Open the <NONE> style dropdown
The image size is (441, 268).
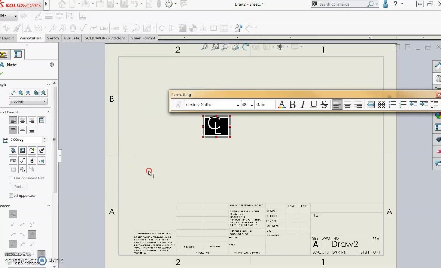(28, 101)
